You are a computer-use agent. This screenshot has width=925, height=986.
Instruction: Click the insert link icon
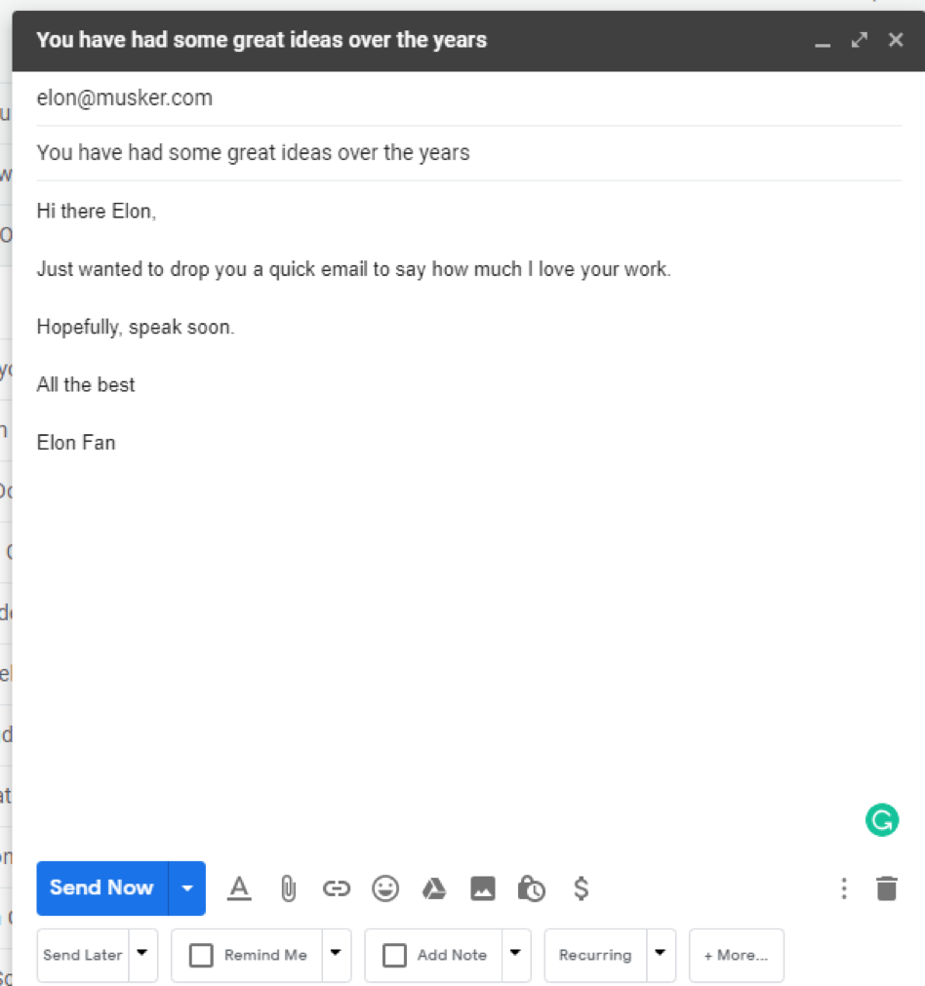[337, 888]
